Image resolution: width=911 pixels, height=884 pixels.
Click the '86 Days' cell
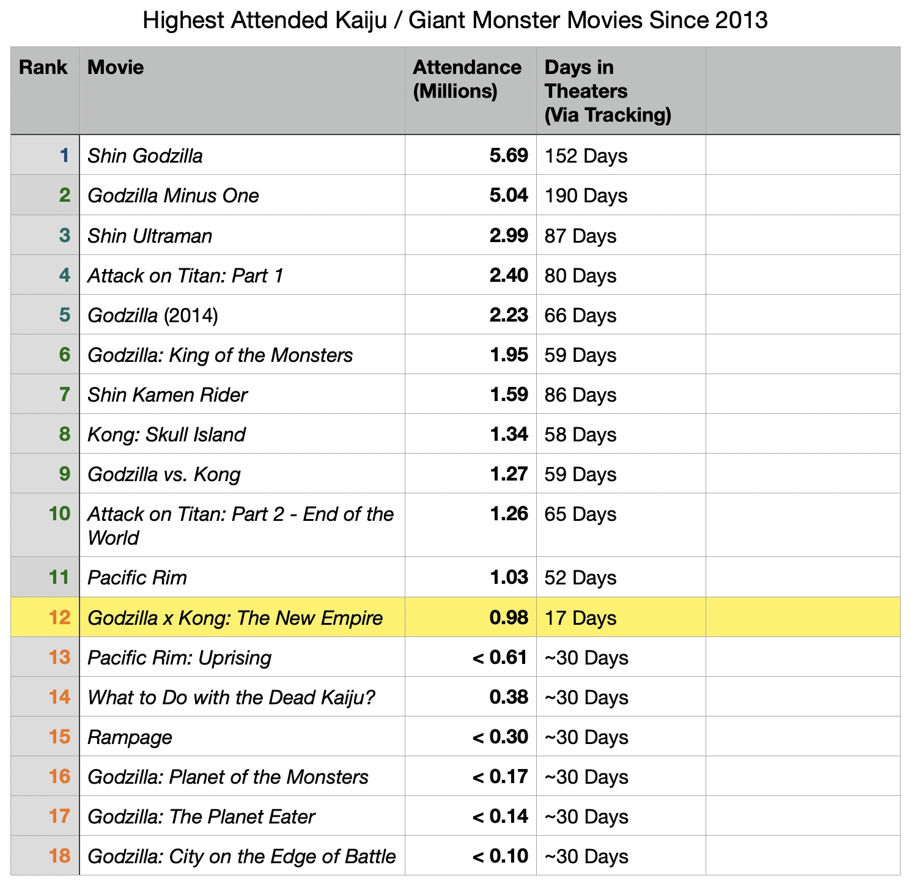621,394
